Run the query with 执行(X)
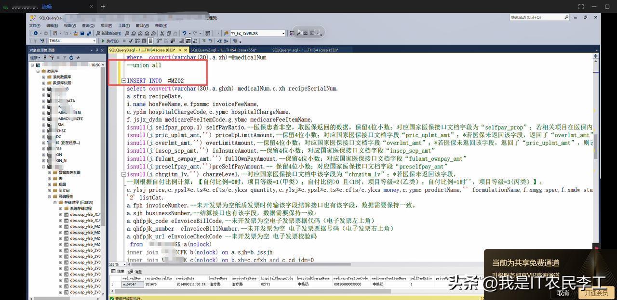The height and width of the screenshot is (300, 617). tap(110, 41)
